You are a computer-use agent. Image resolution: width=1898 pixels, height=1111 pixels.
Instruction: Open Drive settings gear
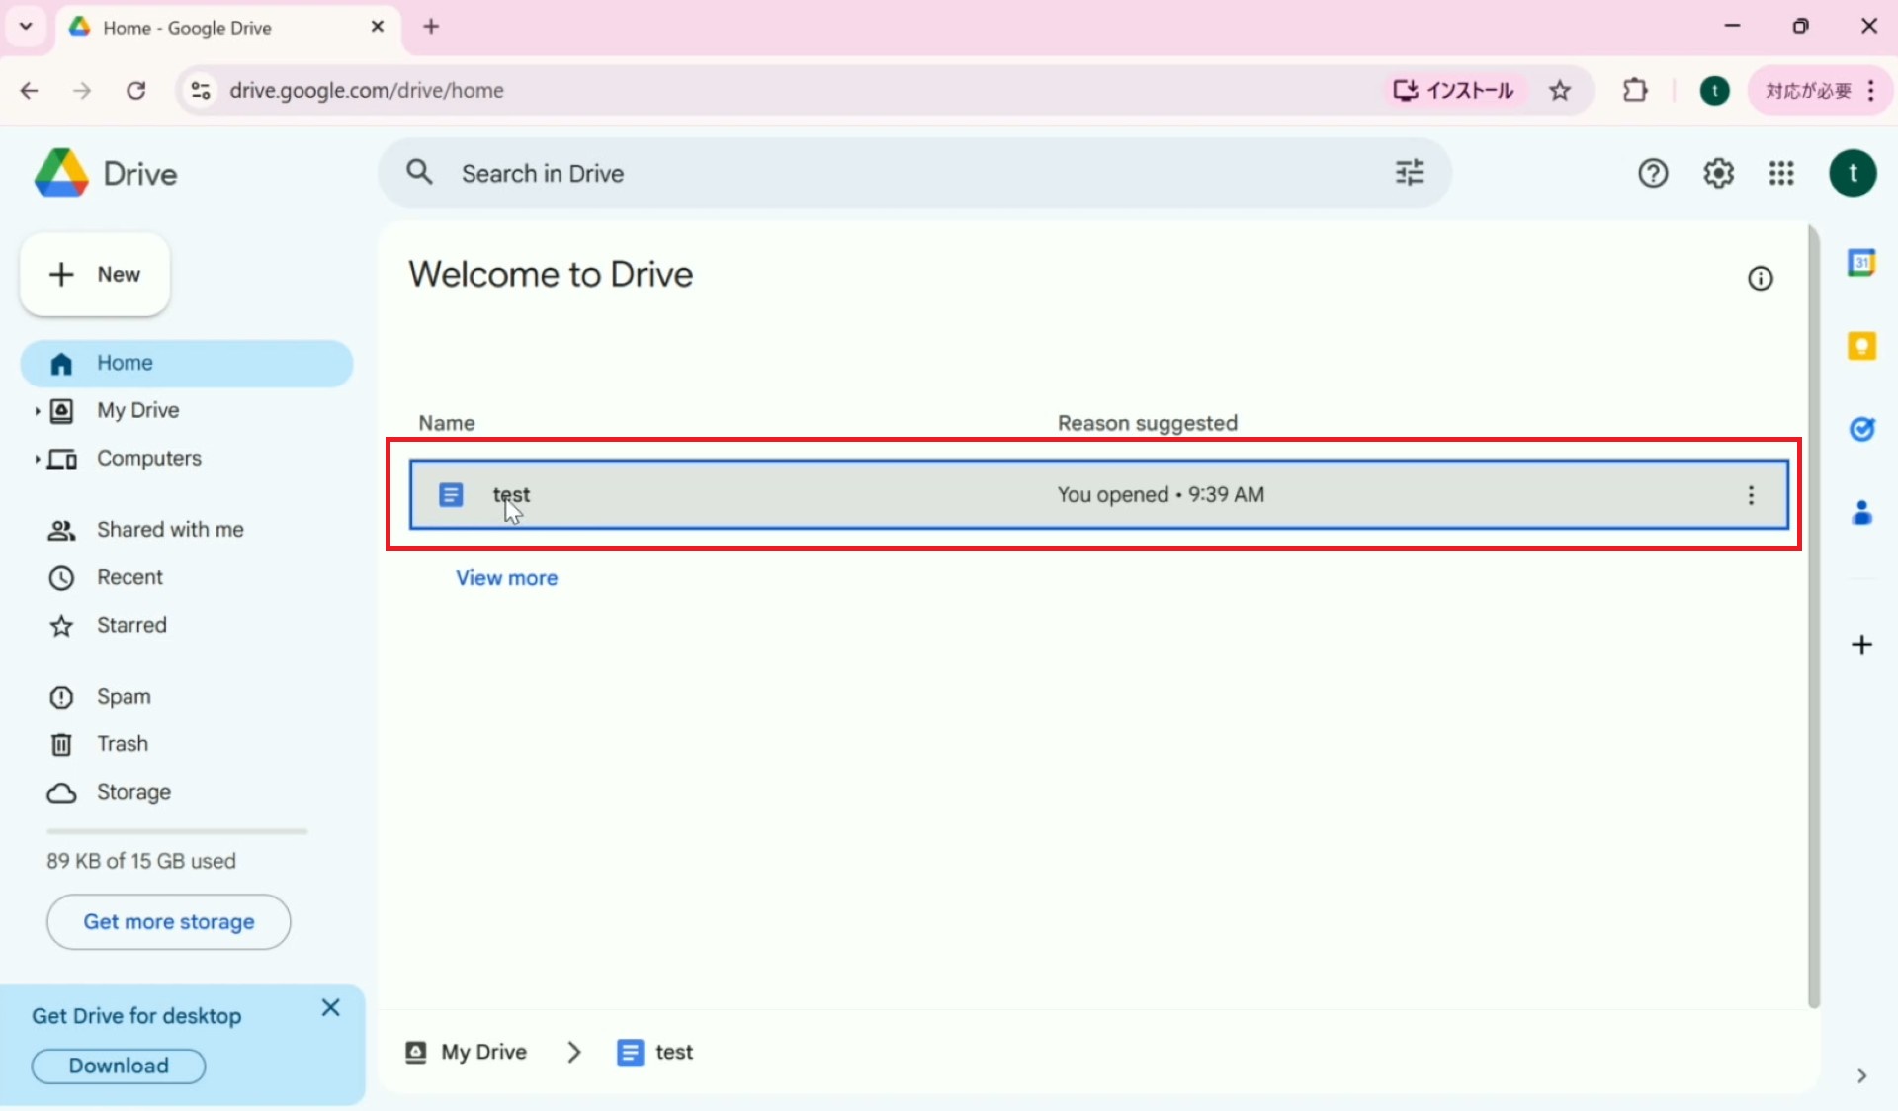[x=1718, y=174]
